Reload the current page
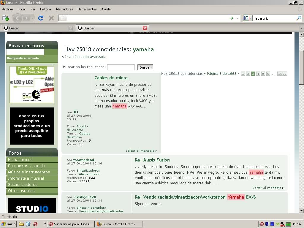The image size is (304, 228). point(40,18)
